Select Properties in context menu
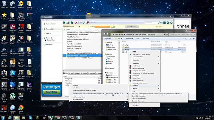 [144, 106]
